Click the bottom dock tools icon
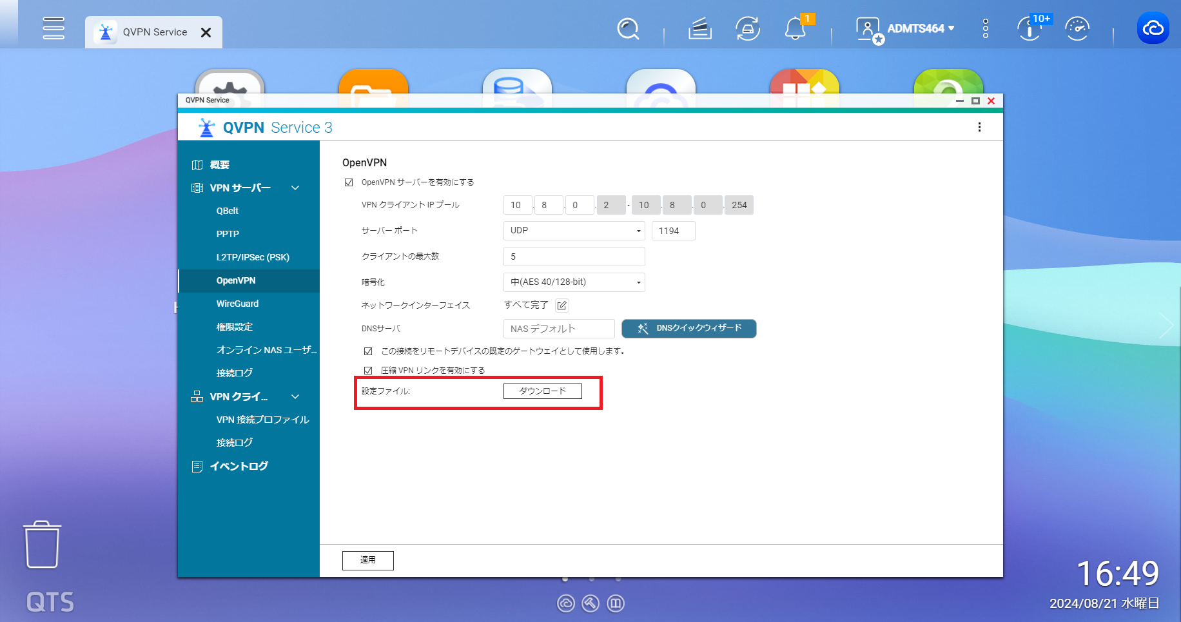 [590, 603]
